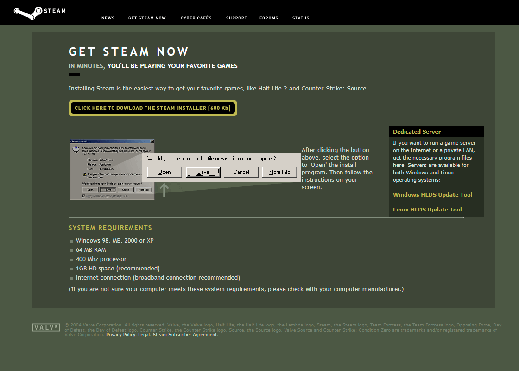Click Open in the enlarged dialog callout

click(165, 172)
